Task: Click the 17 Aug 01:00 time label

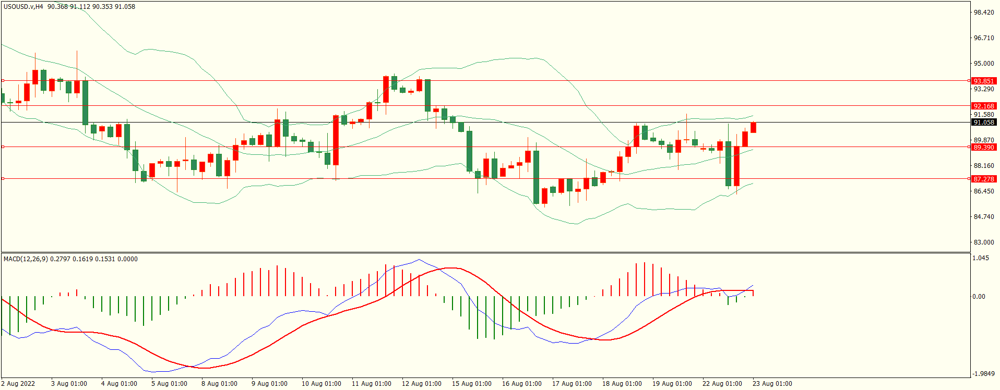Action: click(x=572, y=384)
